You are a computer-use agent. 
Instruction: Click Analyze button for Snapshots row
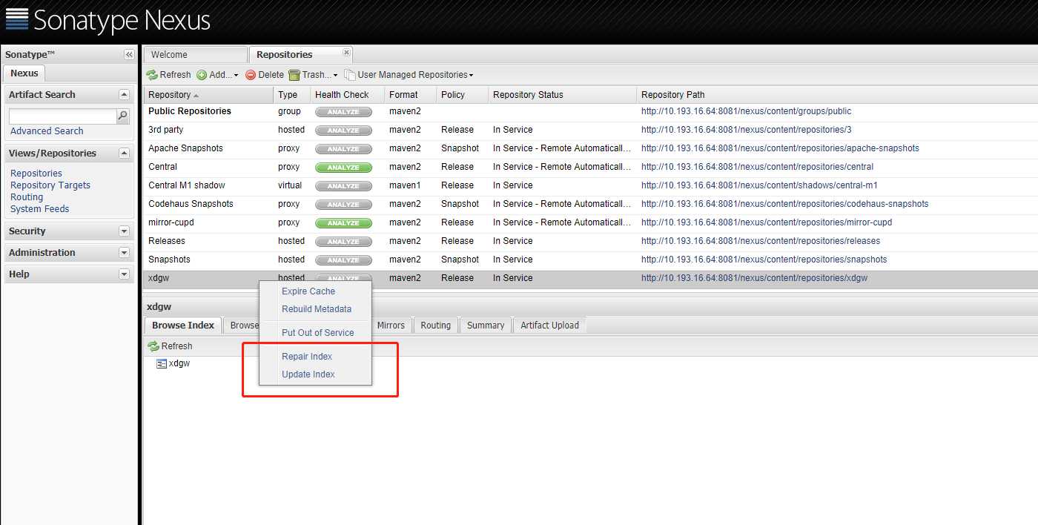[x=343, y=260]
